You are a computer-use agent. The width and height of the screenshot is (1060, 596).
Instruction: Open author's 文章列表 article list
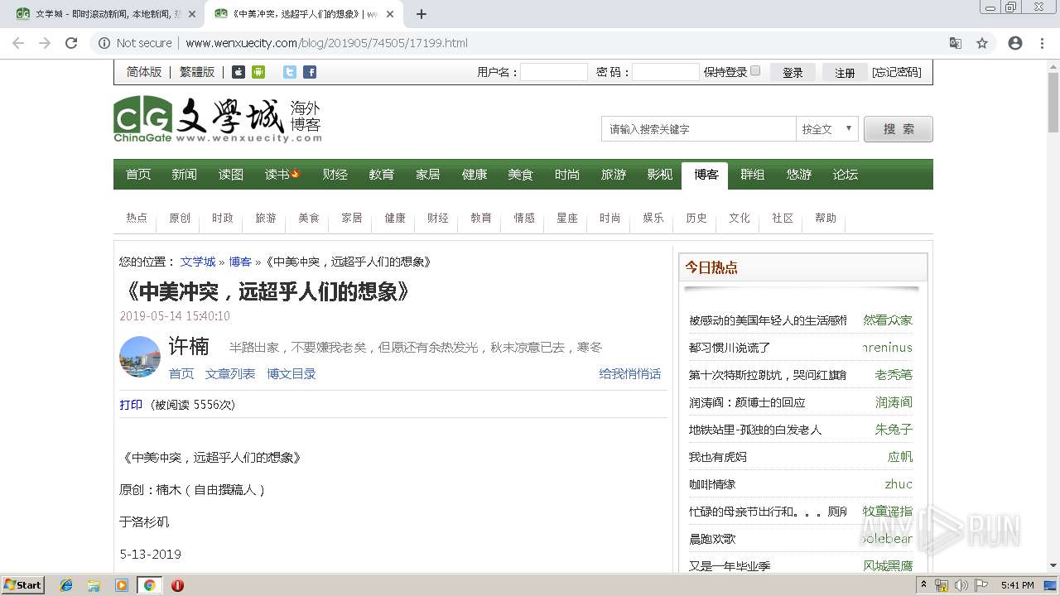click(x=230, y=374)
